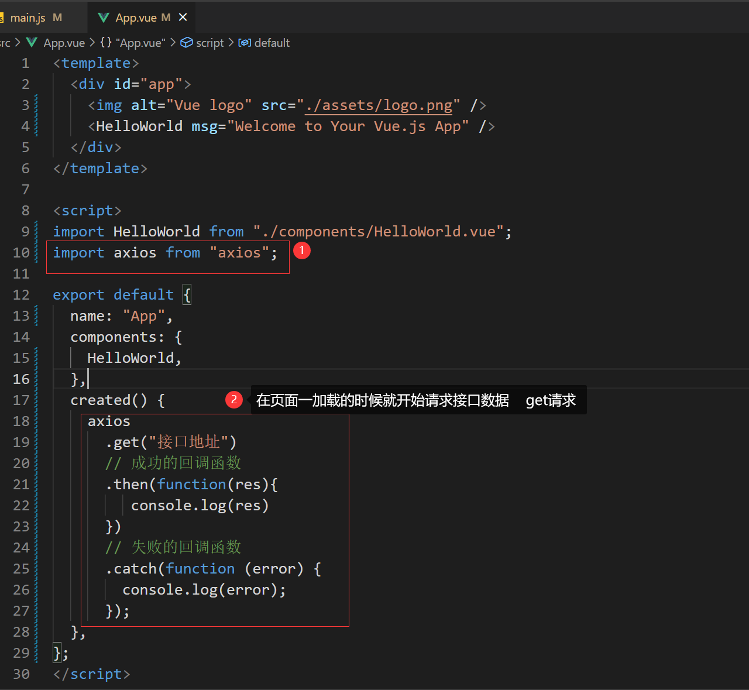This screenshot has height=690, width=749.
Task: Click the Vue logo icon in App.vue tab
Action: point(104,18)
